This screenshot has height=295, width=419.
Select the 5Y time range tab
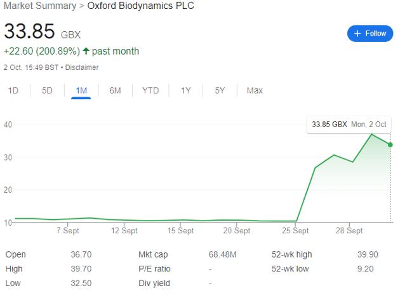pos(220,90)
